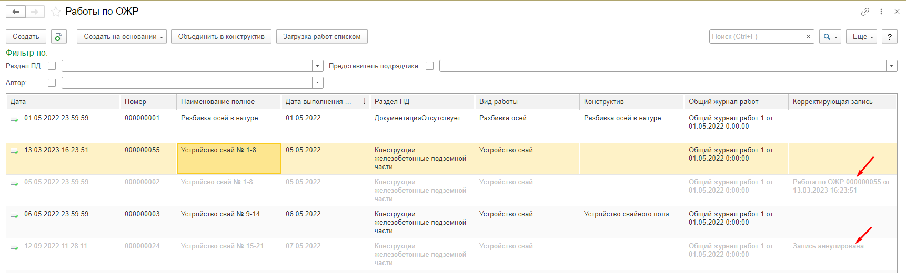
Task: Click the back navigation arrow
Action: coord(16,12)
